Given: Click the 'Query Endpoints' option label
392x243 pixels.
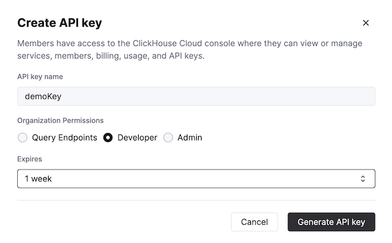Looking at the screenshot, I should [x=64, y=138].
